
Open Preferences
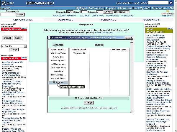click(x=96, y=8)
